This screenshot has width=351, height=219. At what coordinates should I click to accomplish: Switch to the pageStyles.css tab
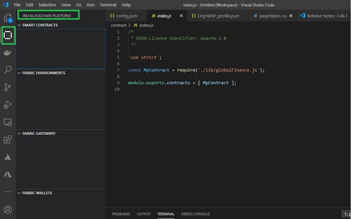273,16
